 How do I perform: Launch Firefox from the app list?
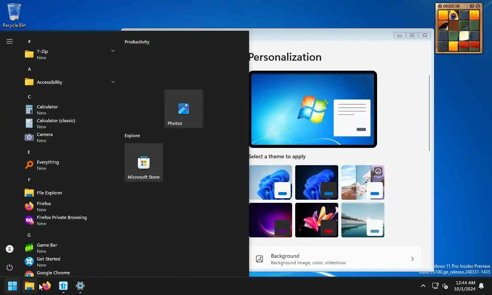pos(69,206)
